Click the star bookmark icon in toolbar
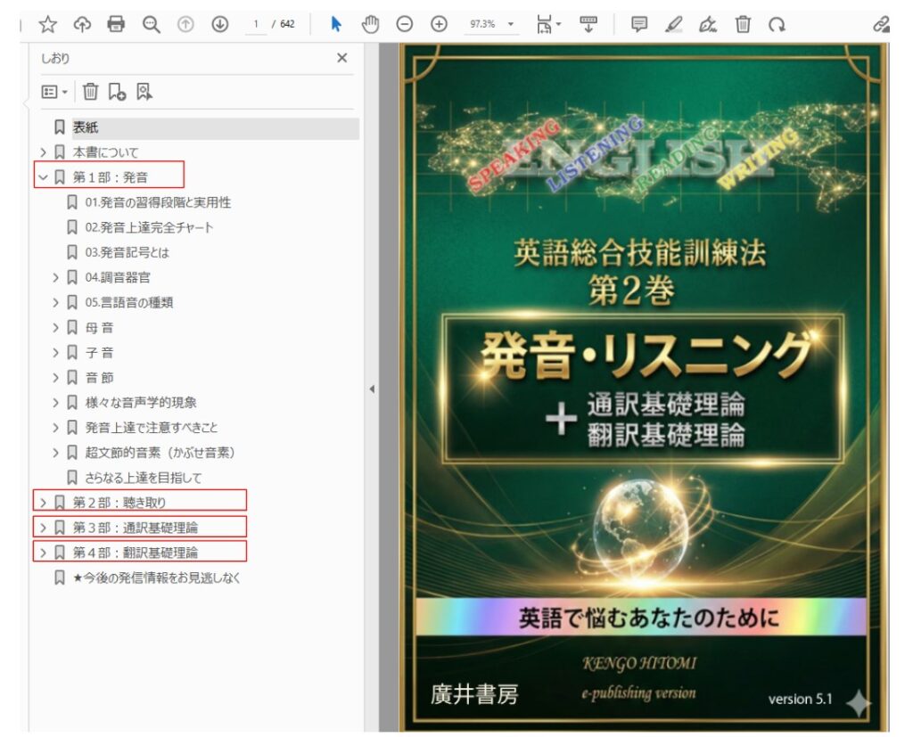 [x=48, y=25]
